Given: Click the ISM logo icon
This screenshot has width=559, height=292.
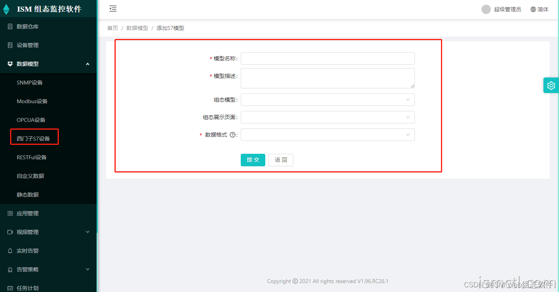Looking at the screenshot, I should click(x=6, y=9).
